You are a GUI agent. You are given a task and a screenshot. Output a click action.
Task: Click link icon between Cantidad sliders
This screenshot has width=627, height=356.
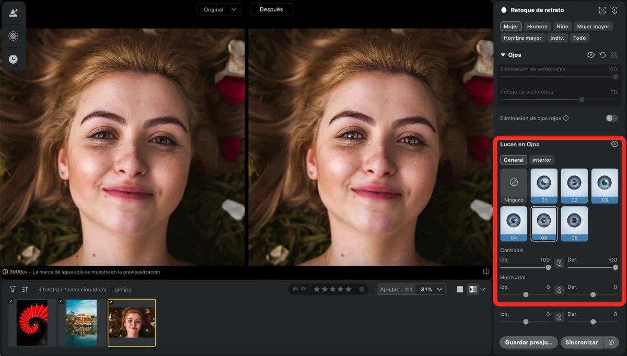click(559, 263)
